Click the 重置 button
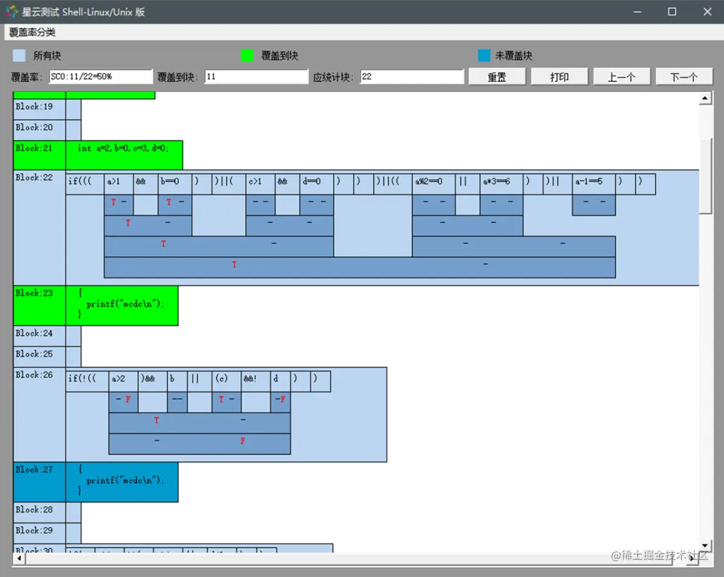The height and width of the screenshot is (577, 724). click(x=497, y=77)
